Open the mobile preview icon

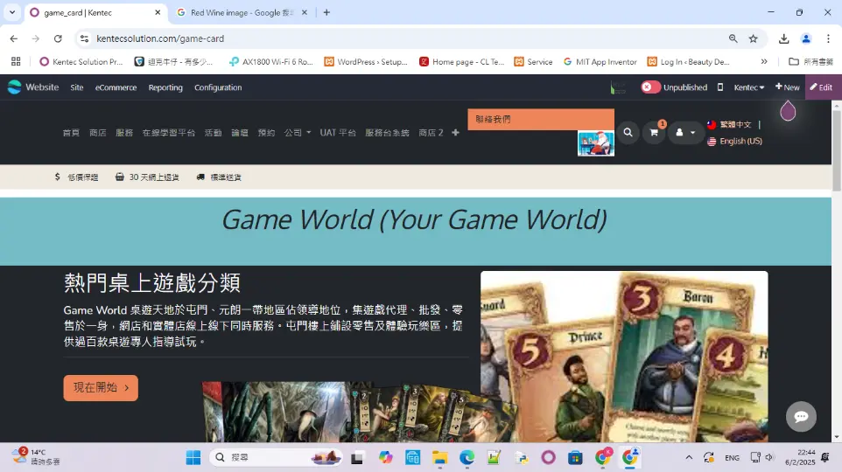[720, 87]
